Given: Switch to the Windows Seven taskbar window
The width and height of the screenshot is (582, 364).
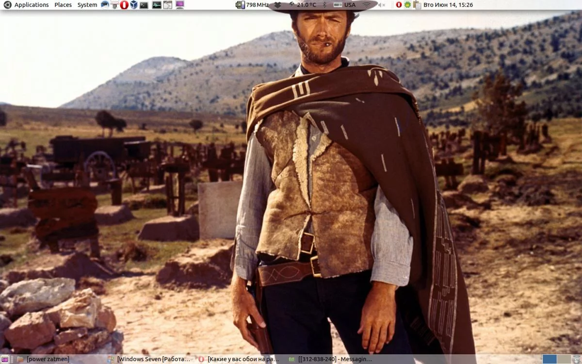Looking at the screenshot, I should click(x=149, y=359).
